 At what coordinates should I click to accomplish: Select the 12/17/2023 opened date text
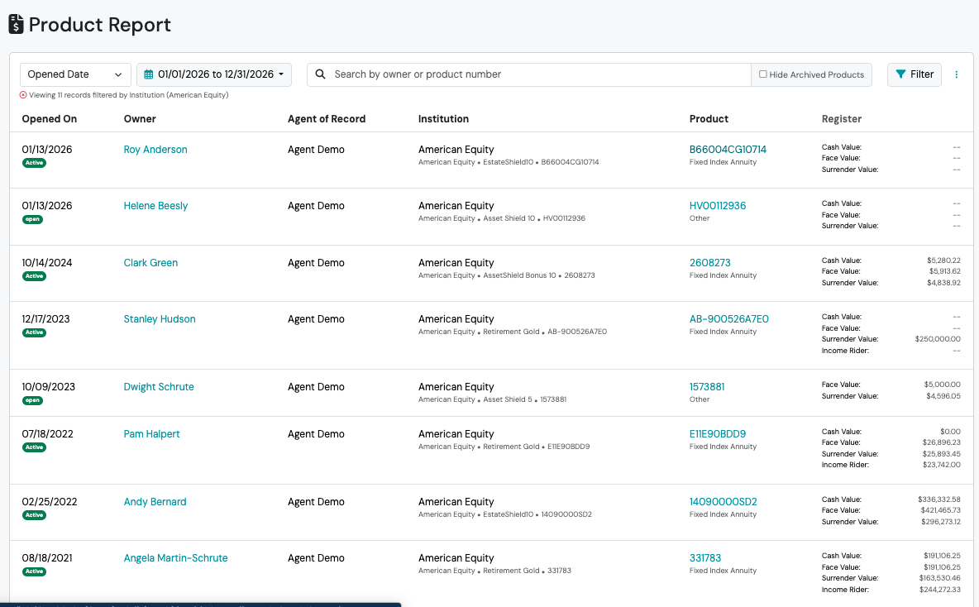[45, 319]
